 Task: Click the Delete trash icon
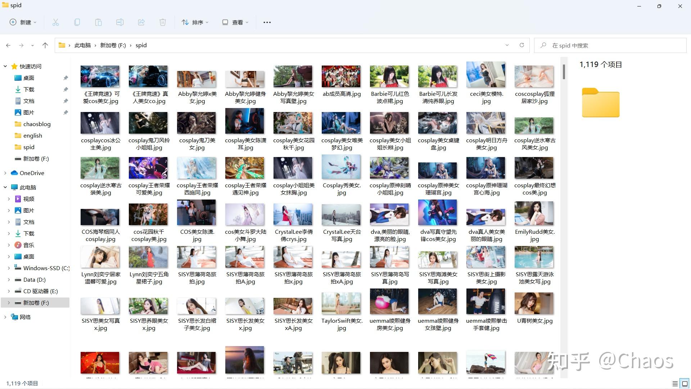click(163, 22)
